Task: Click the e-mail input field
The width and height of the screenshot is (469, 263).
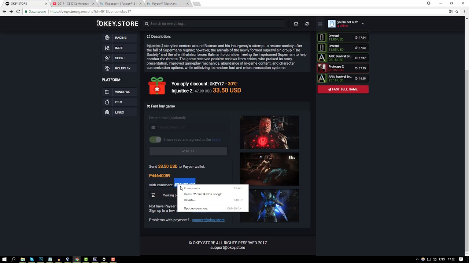Action: click(188, 127)
